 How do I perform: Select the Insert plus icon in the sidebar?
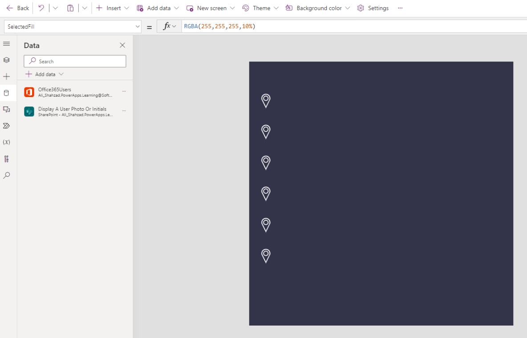(6, 76)
